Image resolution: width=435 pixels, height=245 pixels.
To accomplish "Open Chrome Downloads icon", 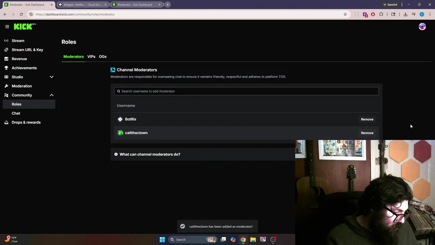I will pos(405,14).
